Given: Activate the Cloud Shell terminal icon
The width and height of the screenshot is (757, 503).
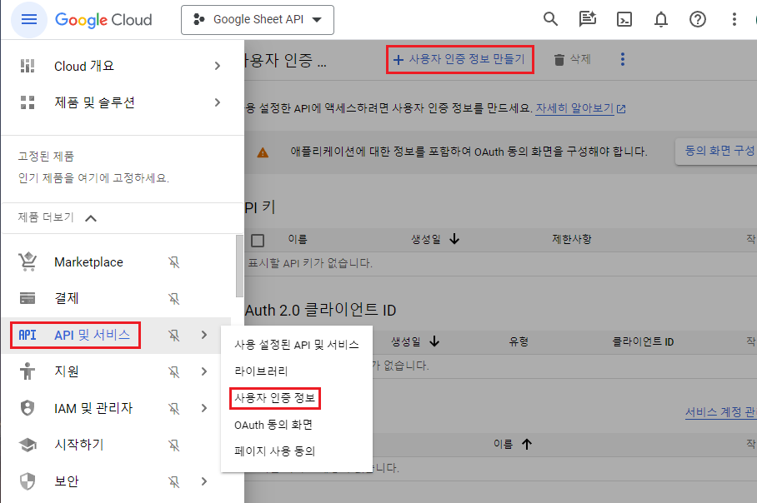Looking at the screenshot, I should (624, 19).
